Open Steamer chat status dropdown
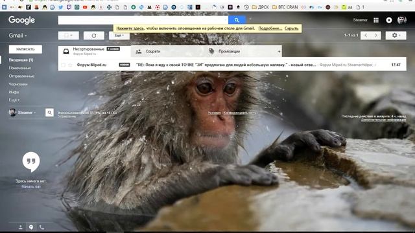The image size is (415, 233). 27,113
